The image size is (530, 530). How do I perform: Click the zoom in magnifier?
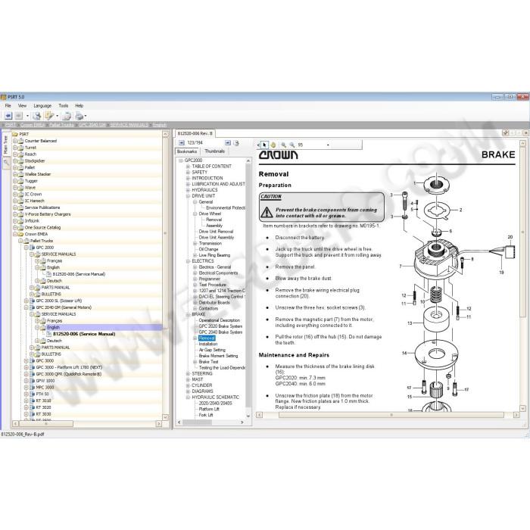coord(284,145)
